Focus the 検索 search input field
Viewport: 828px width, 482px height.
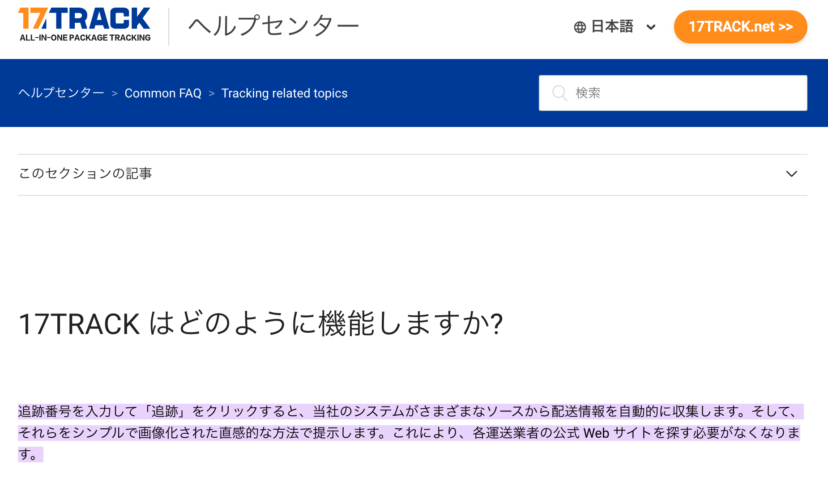click(x=685, y=93)
